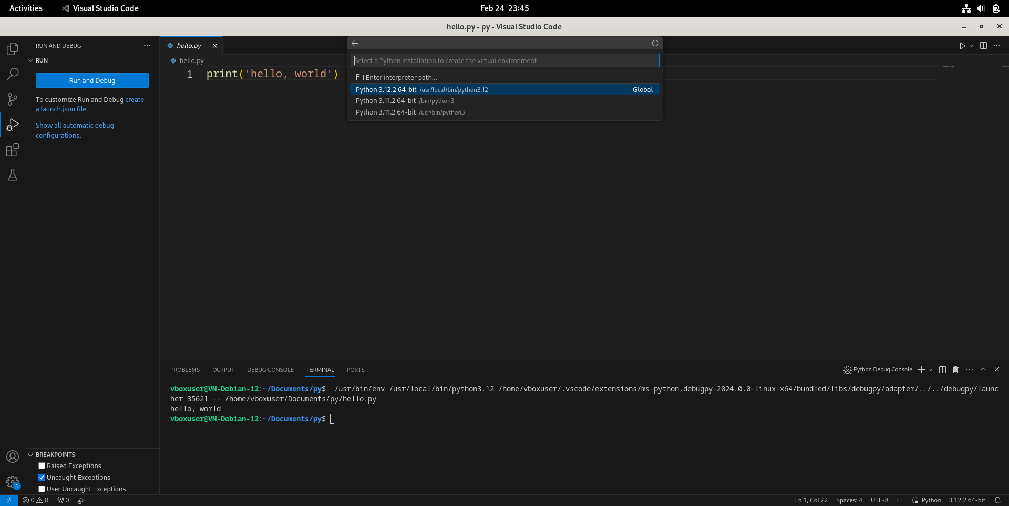Open the PORTS tab
This screenshot has width=1009, height=506.
(x=355, y=370)
